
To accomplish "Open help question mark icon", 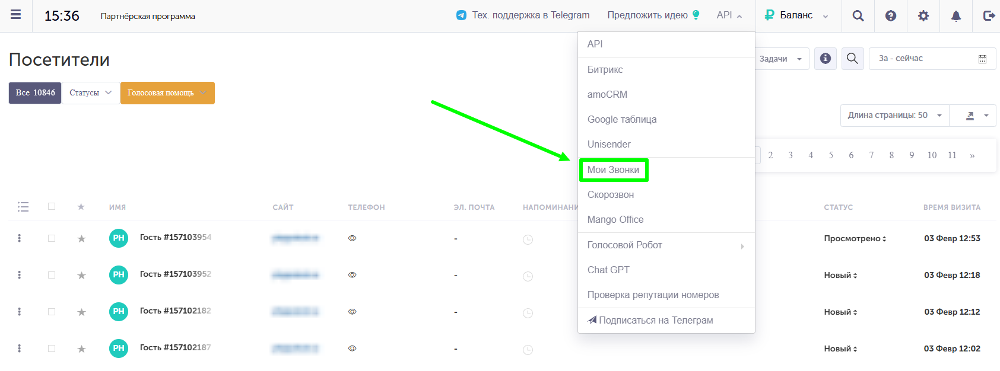I will click(x=891, y=16).
